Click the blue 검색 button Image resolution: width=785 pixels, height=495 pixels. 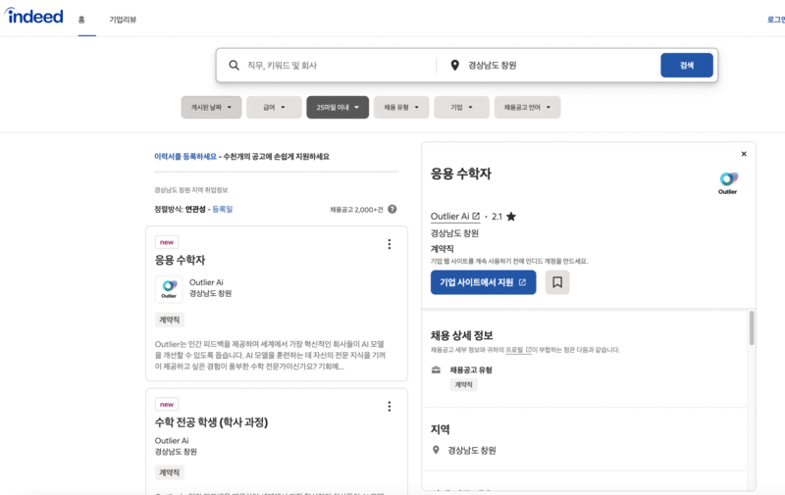point(686,66)
